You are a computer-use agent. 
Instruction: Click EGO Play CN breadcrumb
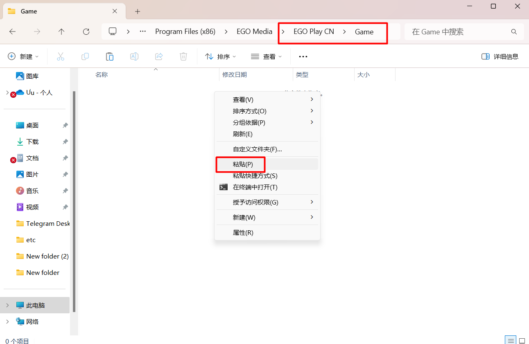pyautogui.click(x=314, y=31)
